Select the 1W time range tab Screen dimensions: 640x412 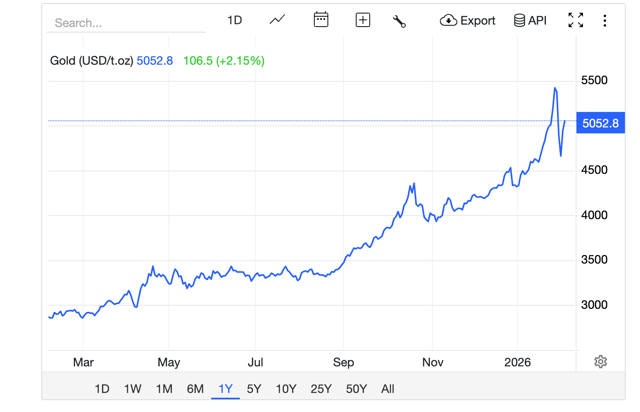pyautogui.click(x=133, y=389)
